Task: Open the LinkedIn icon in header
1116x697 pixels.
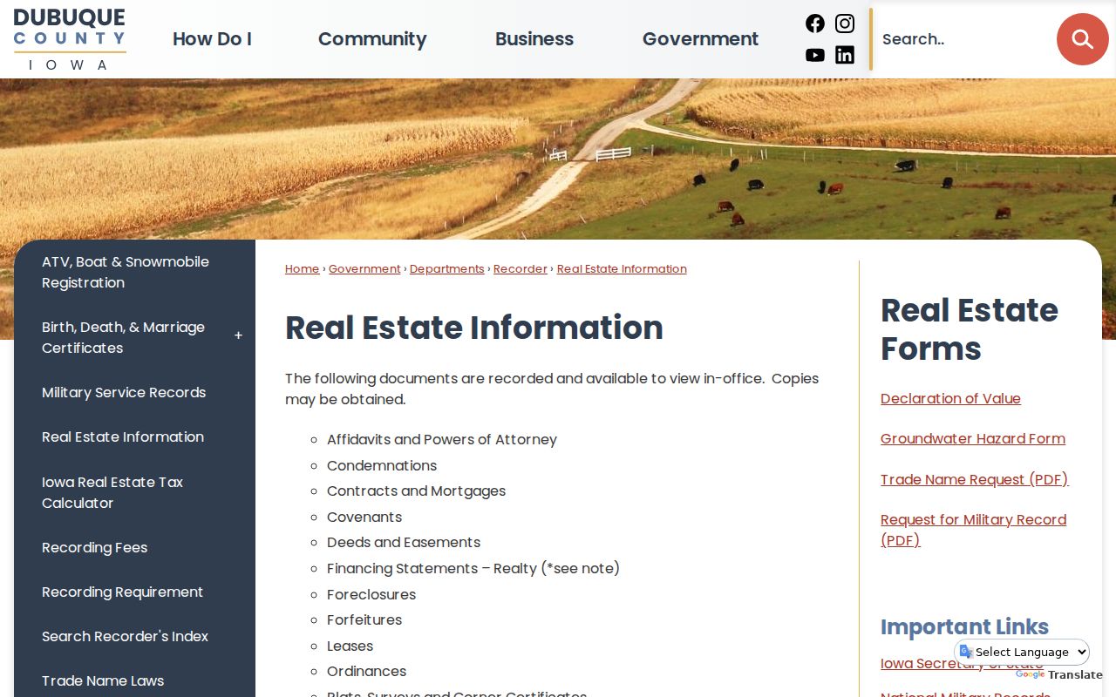Action: tap(845, 55)
